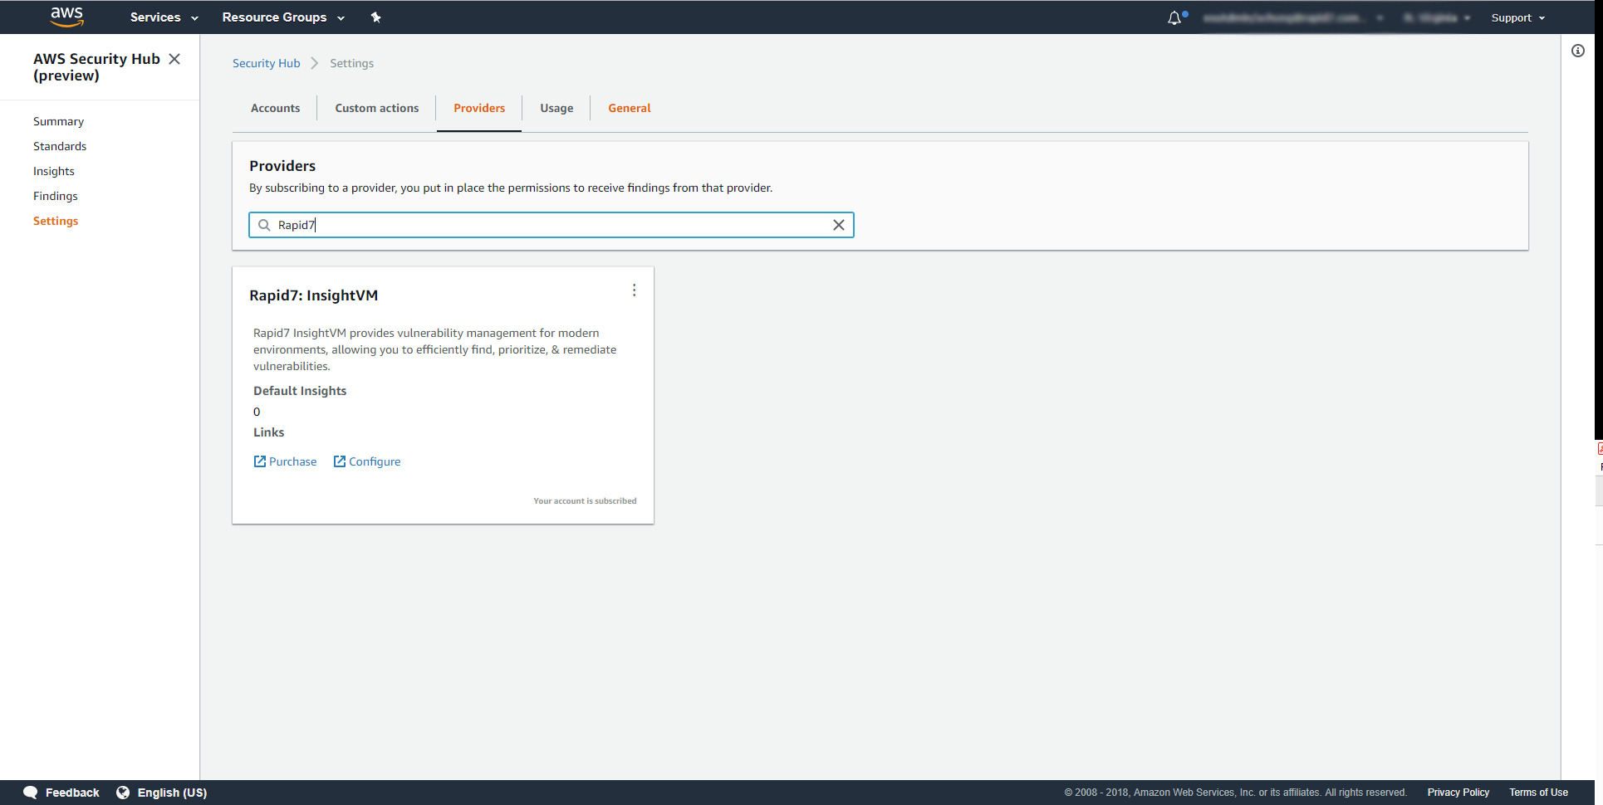Click the Feedback speech bubble icon
The image size is (1603, 805).
(31, 793)
